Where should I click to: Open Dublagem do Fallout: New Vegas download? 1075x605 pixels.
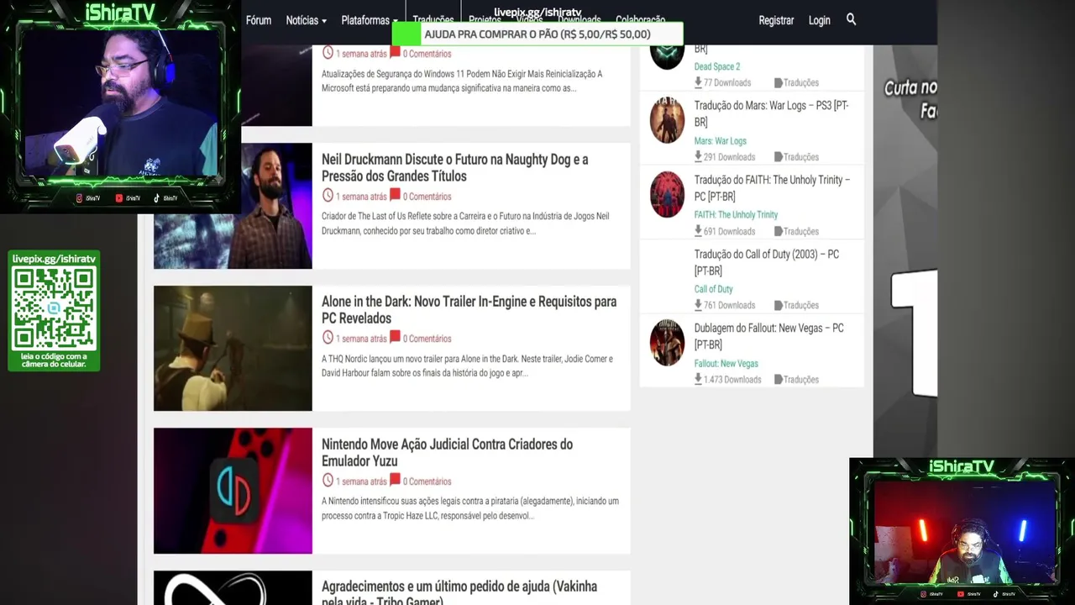[x=768, y=336]
